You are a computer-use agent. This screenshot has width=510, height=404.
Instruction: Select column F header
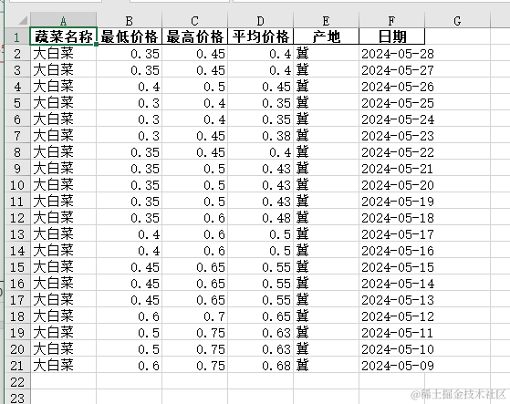tap(392, 20)
